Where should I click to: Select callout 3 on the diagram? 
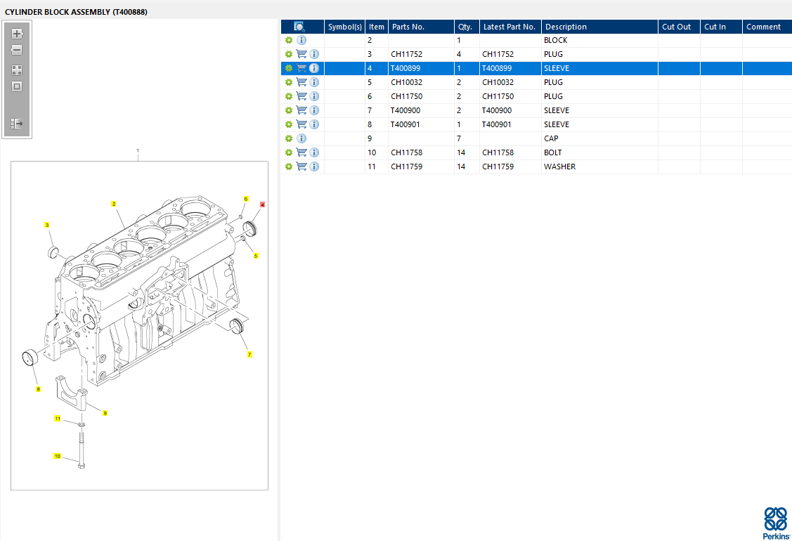[47, 226]
